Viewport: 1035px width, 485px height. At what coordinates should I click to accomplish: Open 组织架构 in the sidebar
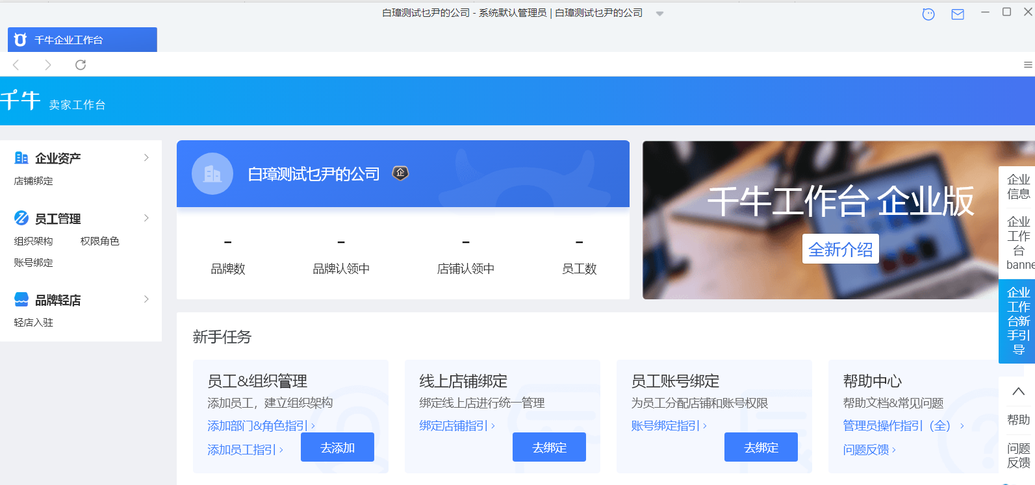[34, 242]
